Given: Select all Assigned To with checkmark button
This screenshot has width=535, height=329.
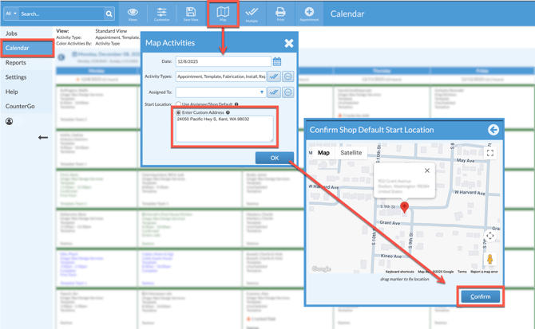Looking at the screenshot, I should click(x=274, y=92).
